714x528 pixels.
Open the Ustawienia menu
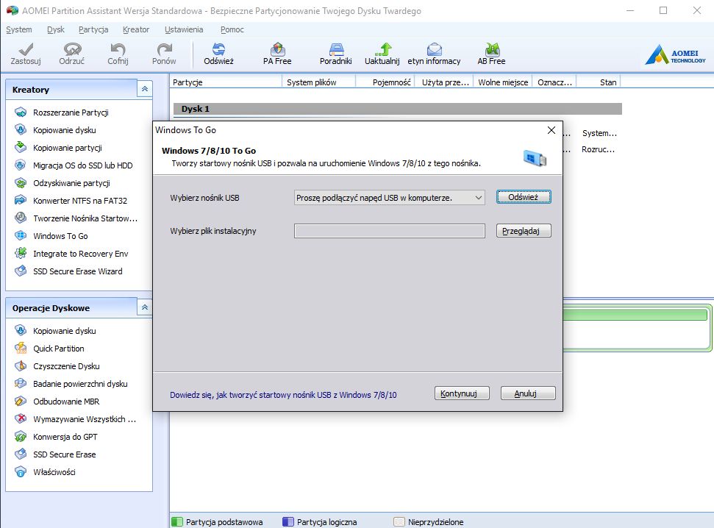(x=184, y=29)
